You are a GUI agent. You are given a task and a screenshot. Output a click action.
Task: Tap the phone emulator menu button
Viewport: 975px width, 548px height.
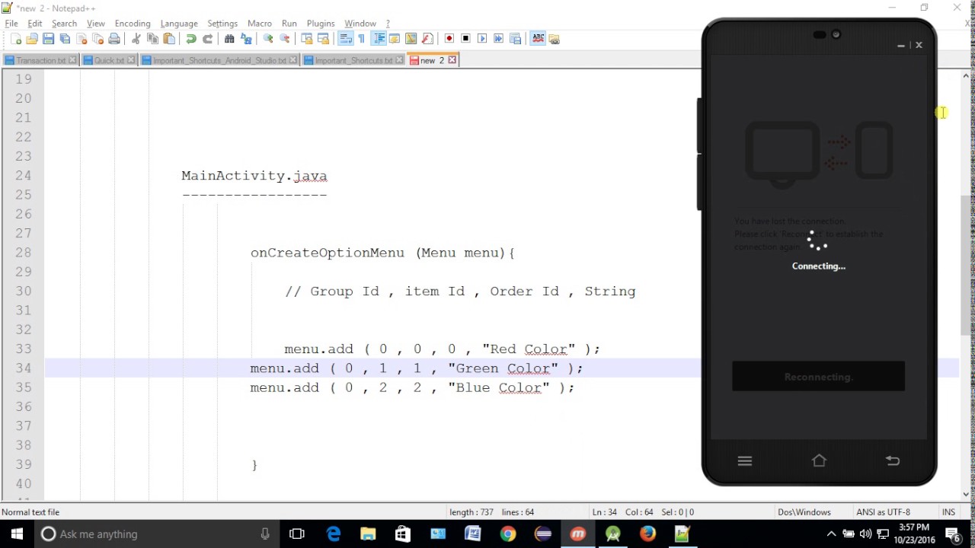point(745,460)
